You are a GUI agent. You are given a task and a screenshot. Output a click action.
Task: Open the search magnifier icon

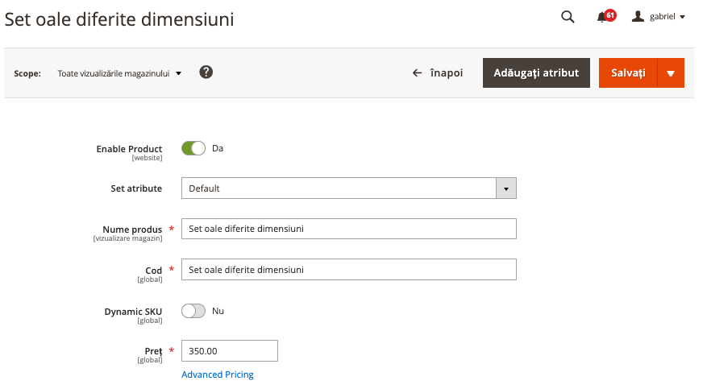pos(568,17)
